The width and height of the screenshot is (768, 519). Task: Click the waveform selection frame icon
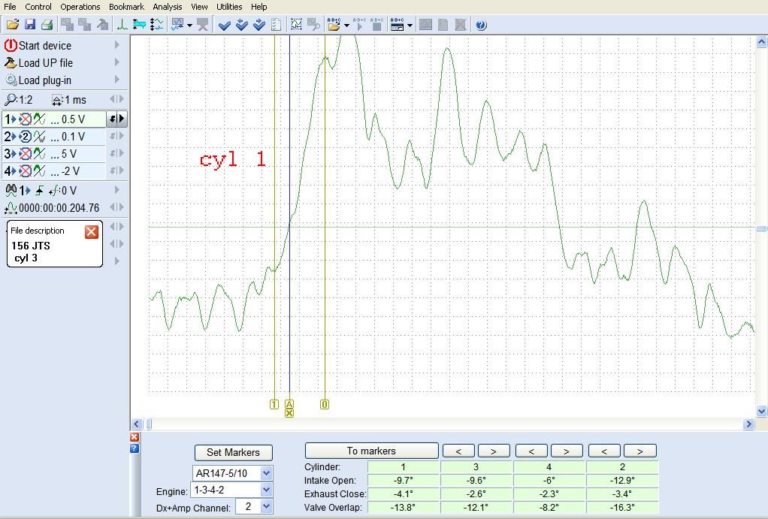click(x=296, y=25)
